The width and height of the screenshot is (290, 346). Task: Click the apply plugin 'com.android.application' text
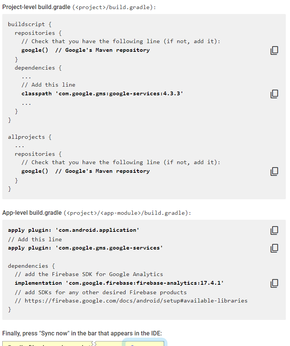coord(73,230)
